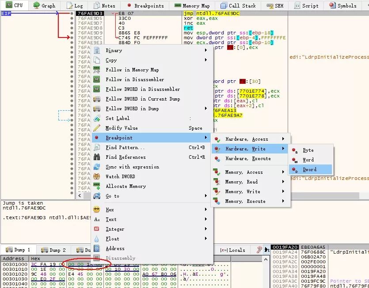Viewport: 369px width, 288px height.
Task: Expand the Float submenu arrow
Action: click(x=206, y=239)
